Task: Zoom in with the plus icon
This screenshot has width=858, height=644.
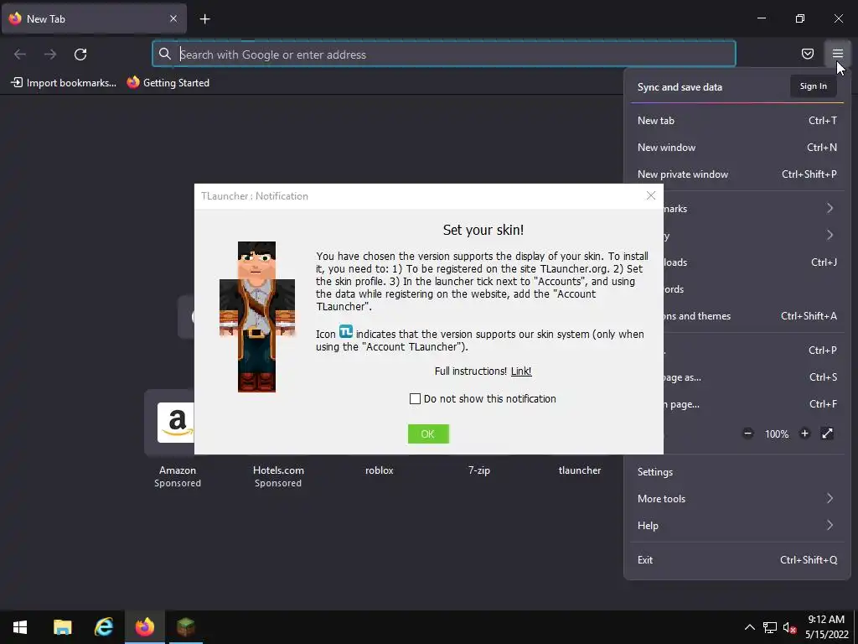Action: (x=804, y=434)
